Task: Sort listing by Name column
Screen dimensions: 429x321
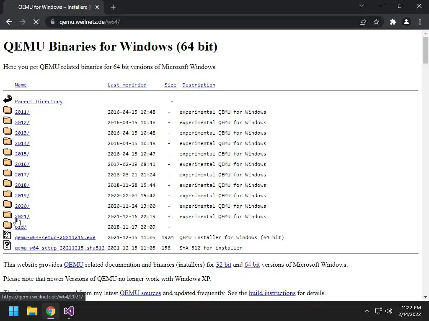Action: pos(21,85)
